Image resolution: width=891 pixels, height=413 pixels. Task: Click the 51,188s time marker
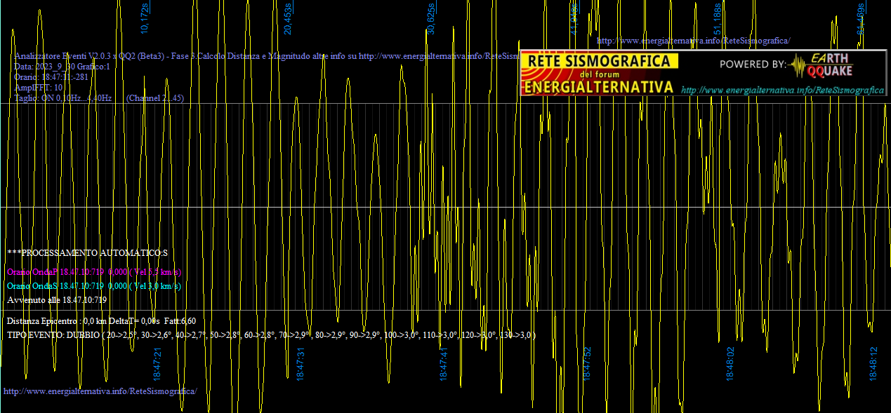[x=718, y=19]
